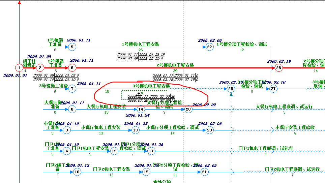This screenshot has height=183, width=325.
Task: Select the date 2006.01.05 above node 2
Action: [39, 57]
